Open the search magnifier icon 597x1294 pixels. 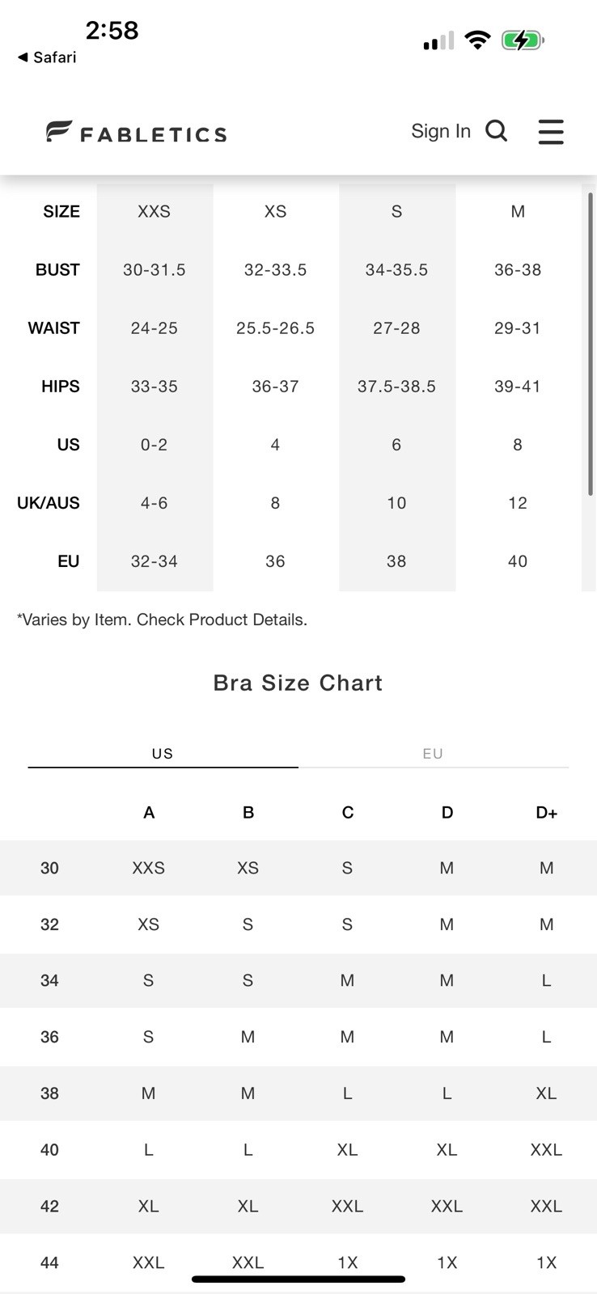496,130
